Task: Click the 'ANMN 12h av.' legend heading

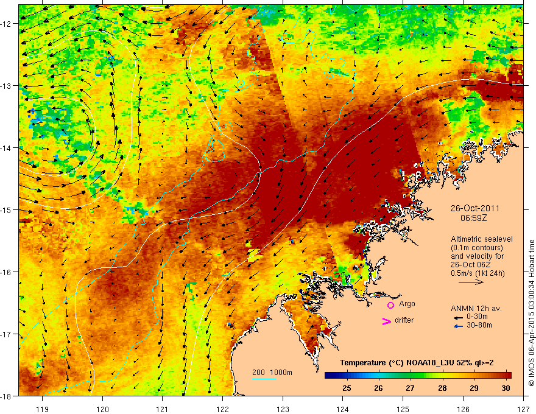Action: [476, 309]
